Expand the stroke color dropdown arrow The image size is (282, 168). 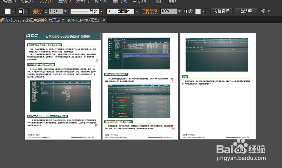(26, 11)
